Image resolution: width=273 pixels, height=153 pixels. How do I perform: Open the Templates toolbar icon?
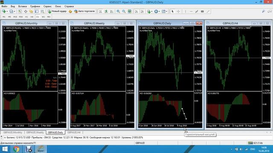point(163,11)
